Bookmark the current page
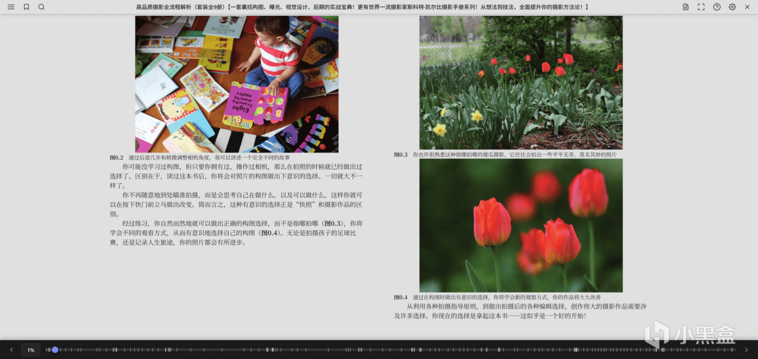Screen dimensions: 758x359 [x=26, y=7]
